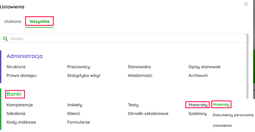Expand the Materiały submenu in Banki

[198, 105]
